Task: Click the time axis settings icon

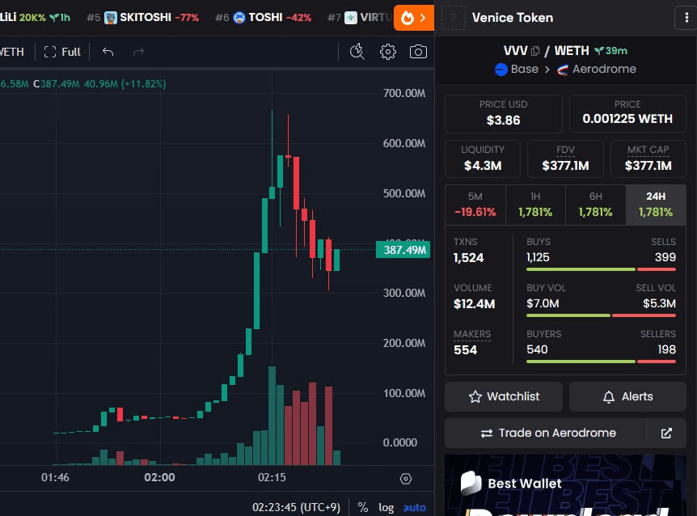Action: (405, 479)
